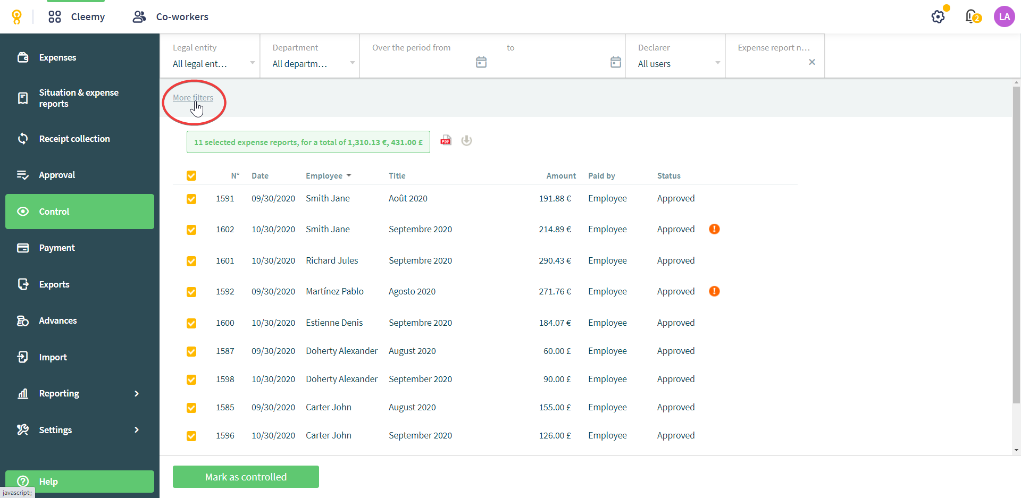Open the Exports page
The width and height of the screenshot is (1021, 498).
(80, 284)
